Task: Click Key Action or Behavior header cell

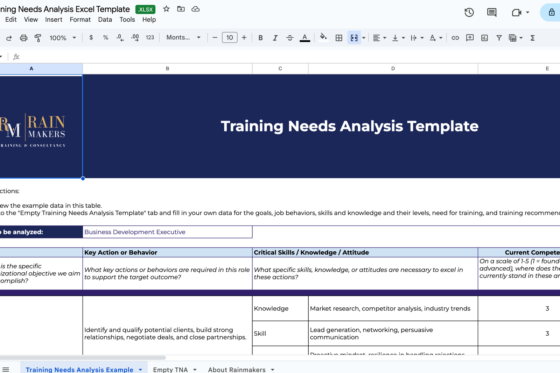Action: (x=167, y=252)
